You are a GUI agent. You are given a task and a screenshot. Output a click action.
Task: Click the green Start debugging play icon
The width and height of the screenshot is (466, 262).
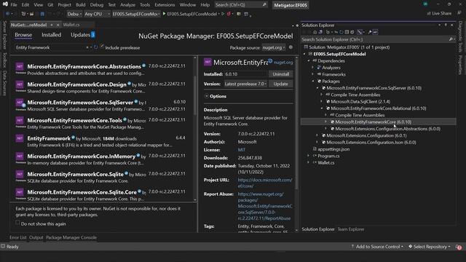click(x=164, y=14)
